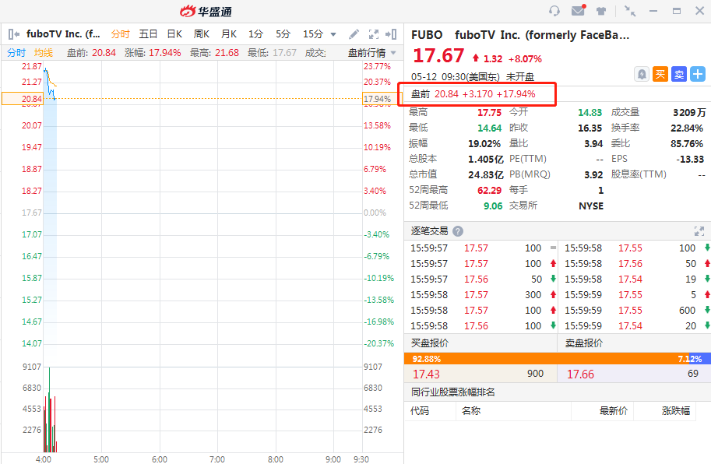Sort by 代码 column header

pos(420,411)
